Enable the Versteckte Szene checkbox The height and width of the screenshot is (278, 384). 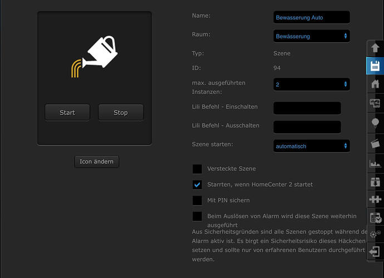(197, 168)
